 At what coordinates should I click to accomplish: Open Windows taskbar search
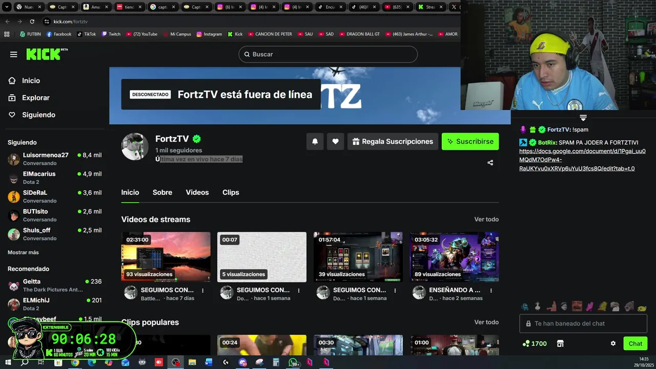tap(24, 362)
